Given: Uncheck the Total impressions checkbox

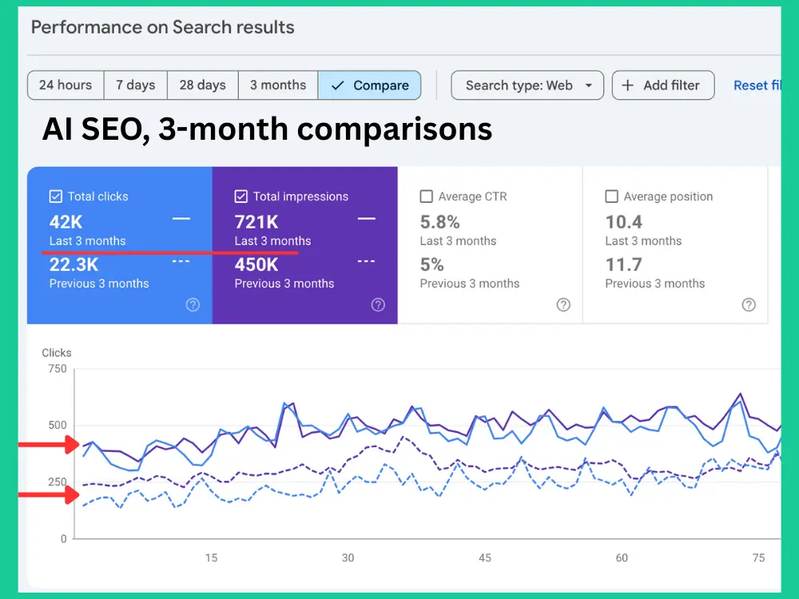Looking at the screenshot, I should (241, 196).
